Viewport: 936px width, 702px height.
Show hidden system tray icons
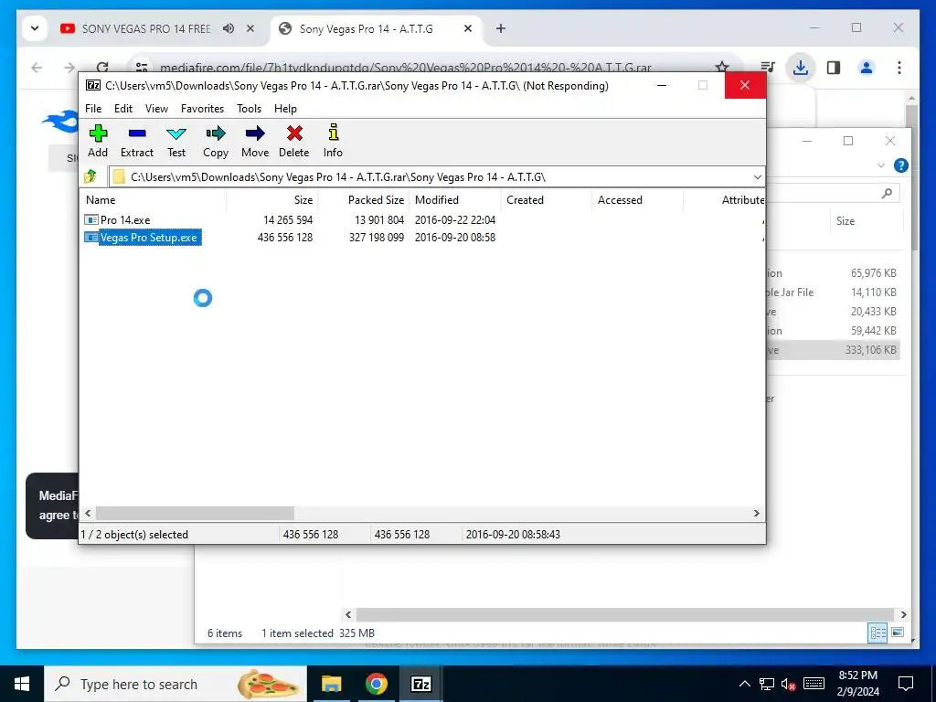(744, 684)
